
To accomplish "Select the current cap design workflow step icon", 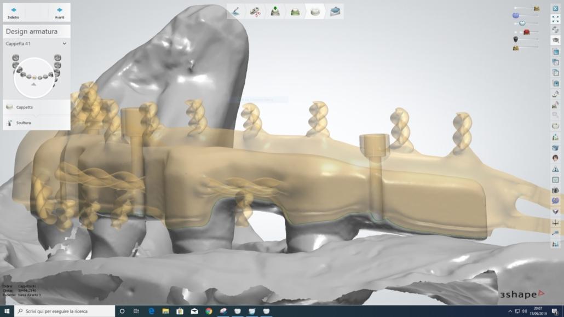I will tap(315, 11).
